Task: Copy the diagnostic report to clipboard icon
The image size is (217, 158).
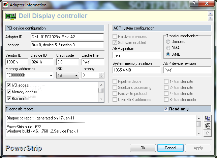Action: 208,118
